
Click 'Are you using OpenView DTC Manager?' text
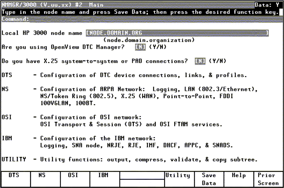pyautogui.click(x=63, y=47)
